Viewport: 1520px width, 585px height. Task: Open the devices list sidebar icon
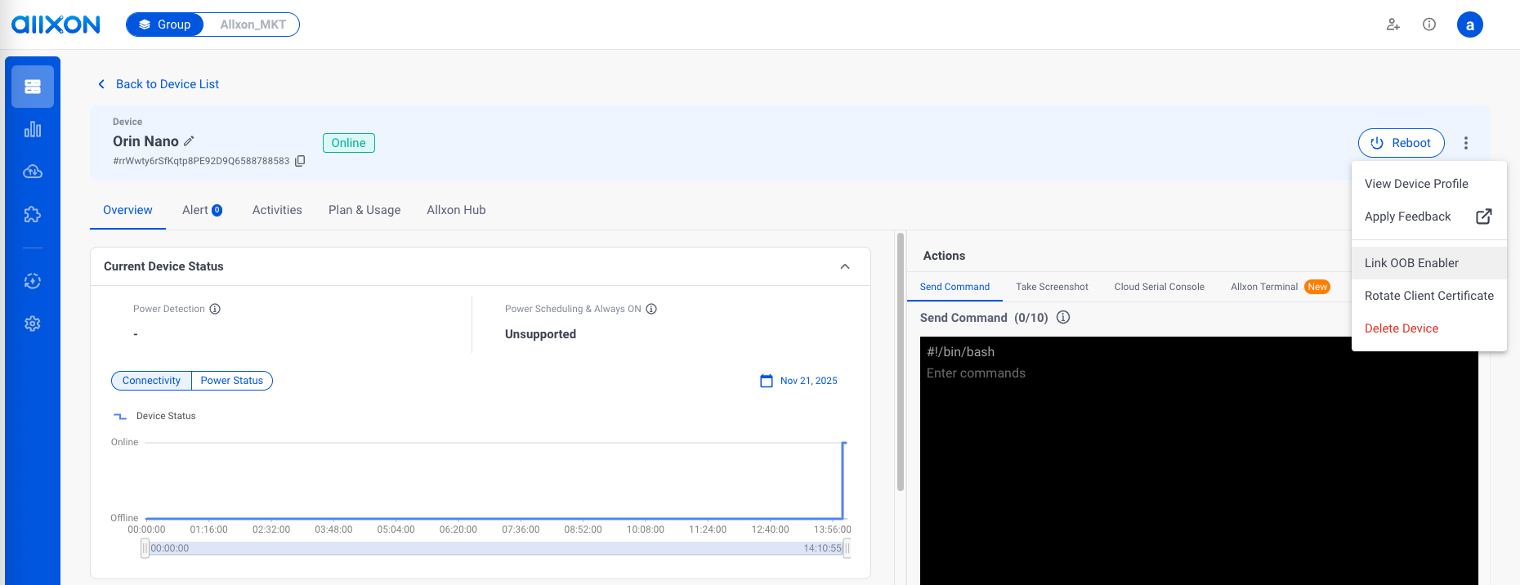point(33,87)
